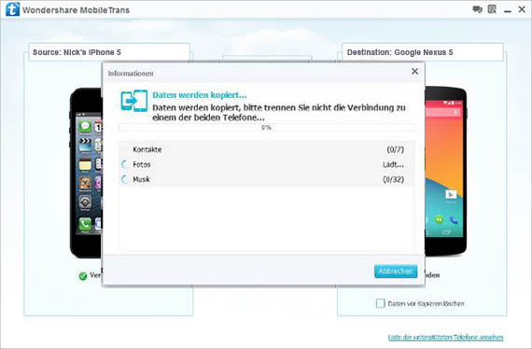Select the Kontakte row in list
Image resolution: width=532 pixels, height=349 pixels.
coord(267,149)
